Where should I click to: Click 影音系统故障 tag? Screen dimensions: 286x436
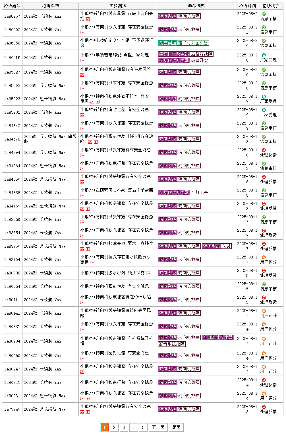pos(172,344)
